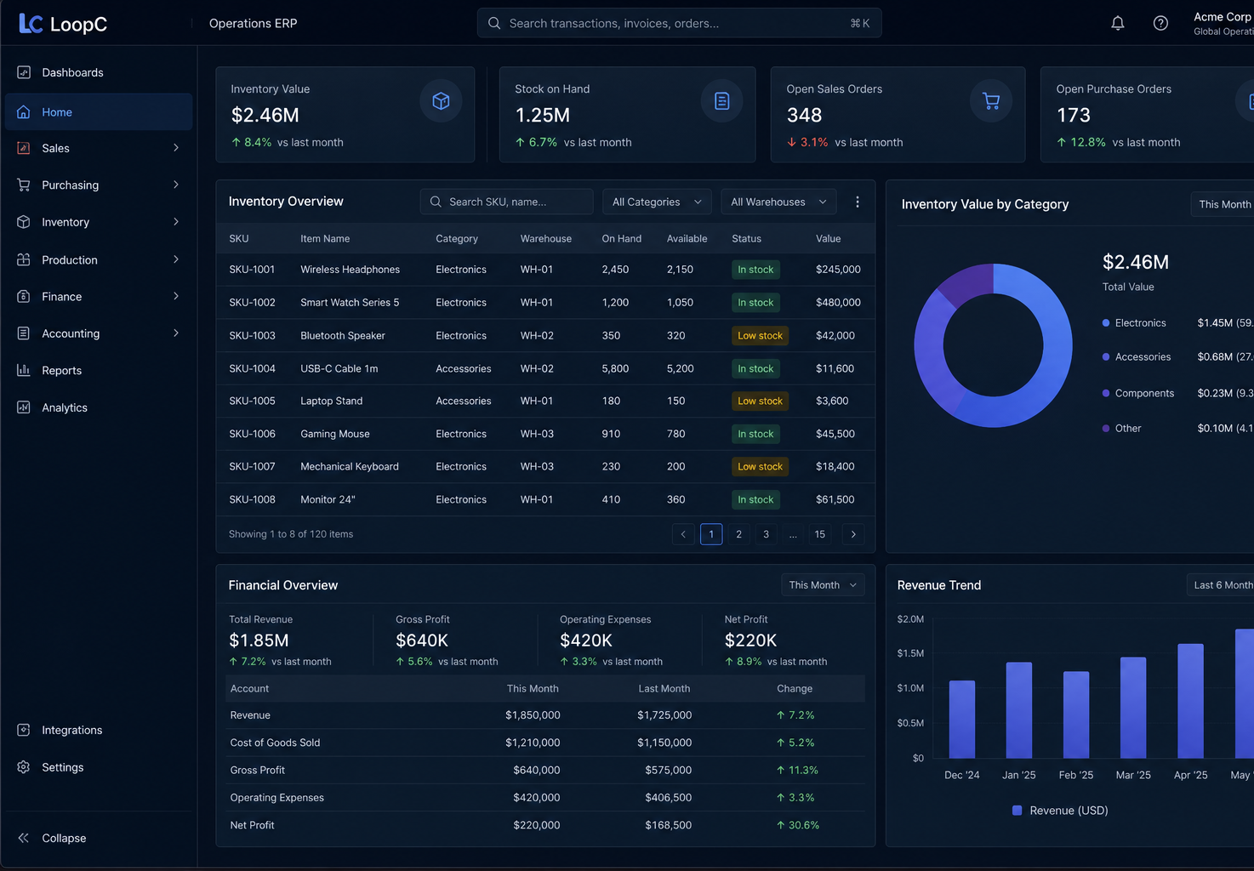Focus the Search SKU, name field
Screen dimensions: 1254x871
[506, 202]
